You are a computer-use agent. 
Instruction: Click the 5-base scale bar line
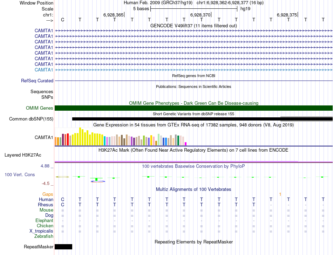pos(194,9)
